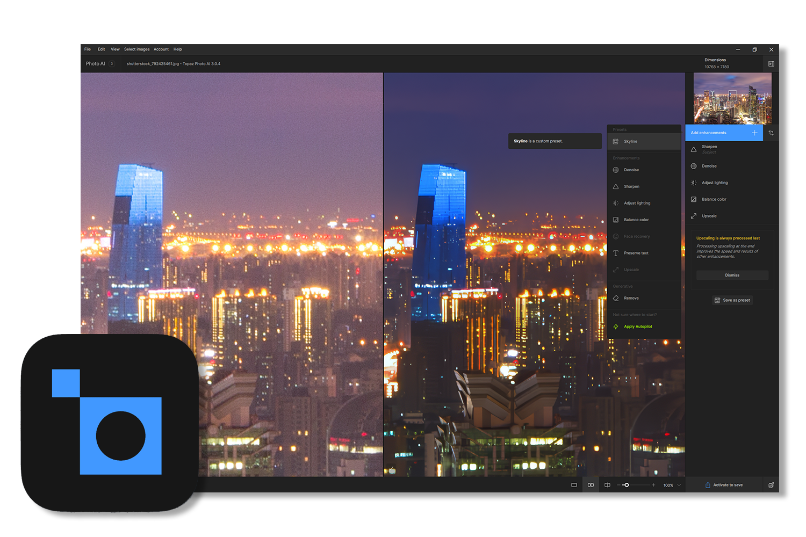Click the Save as preset button
The height and width of the screenshot is (537, 806).
[x=732, y=300]
